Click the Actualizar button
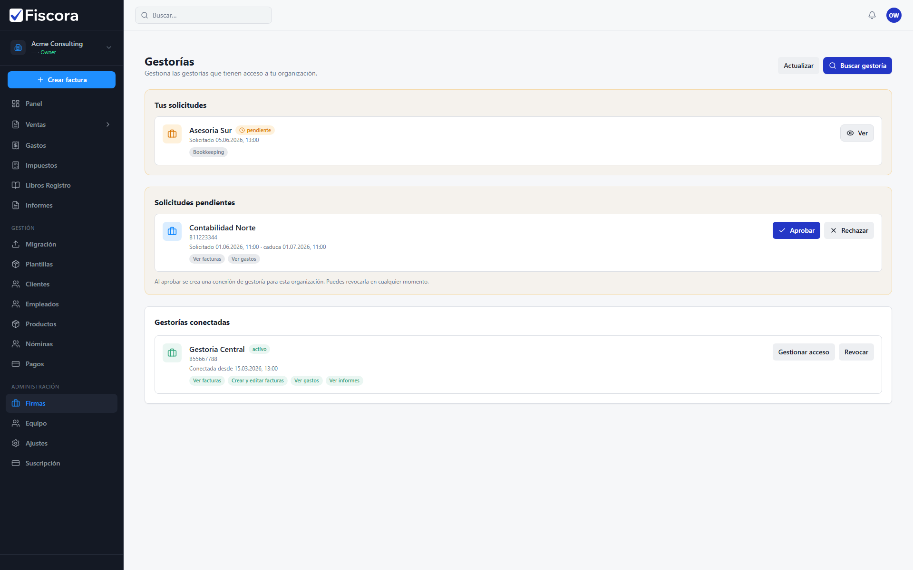Viewport: 913px width, 570px height. (798, 66)
